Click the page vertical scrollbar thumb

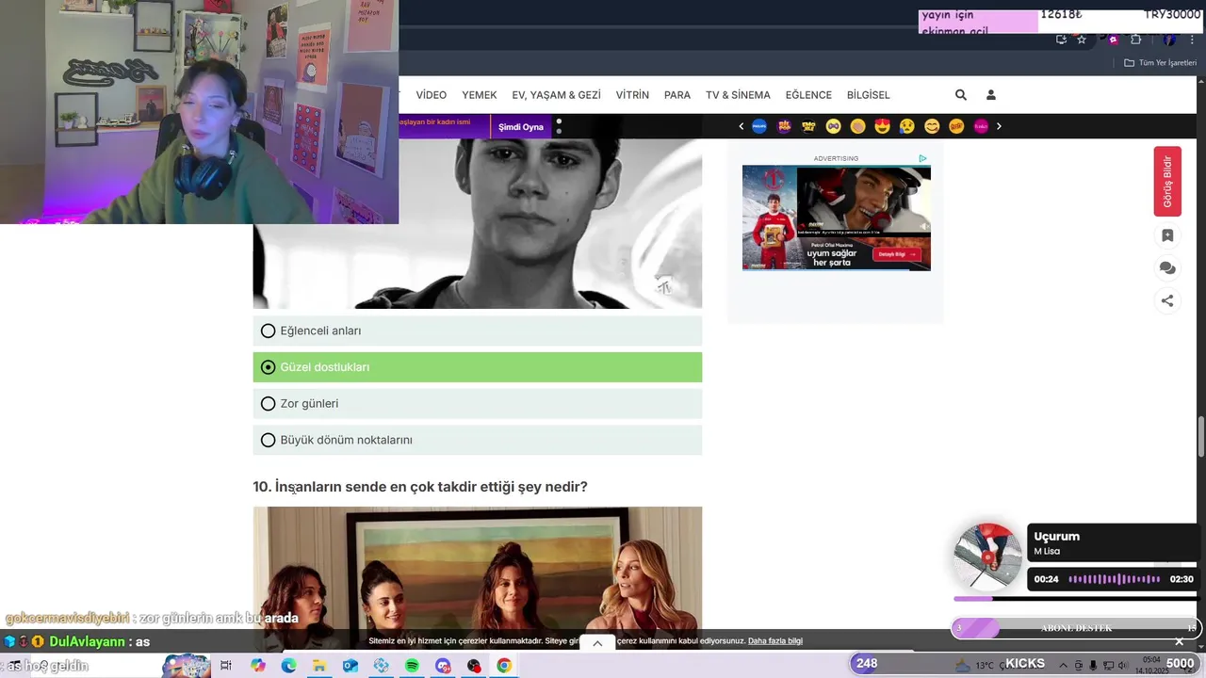[x=1200, y=436]
